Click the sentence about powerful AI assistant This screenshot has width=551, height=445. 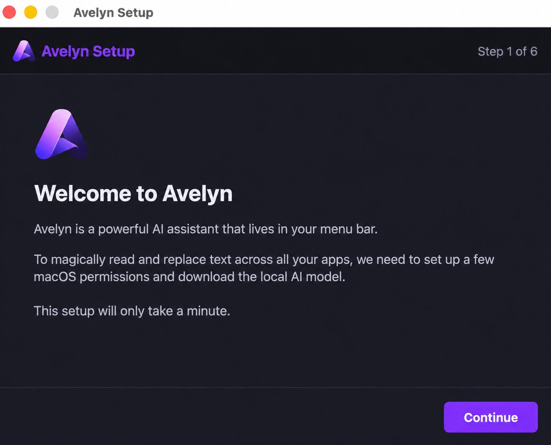tap(206, 229)
